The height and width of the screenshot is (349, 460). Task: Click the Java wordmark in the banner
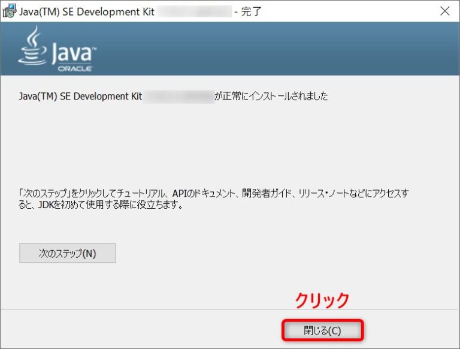pyautogui.click(x=72, y=53)
